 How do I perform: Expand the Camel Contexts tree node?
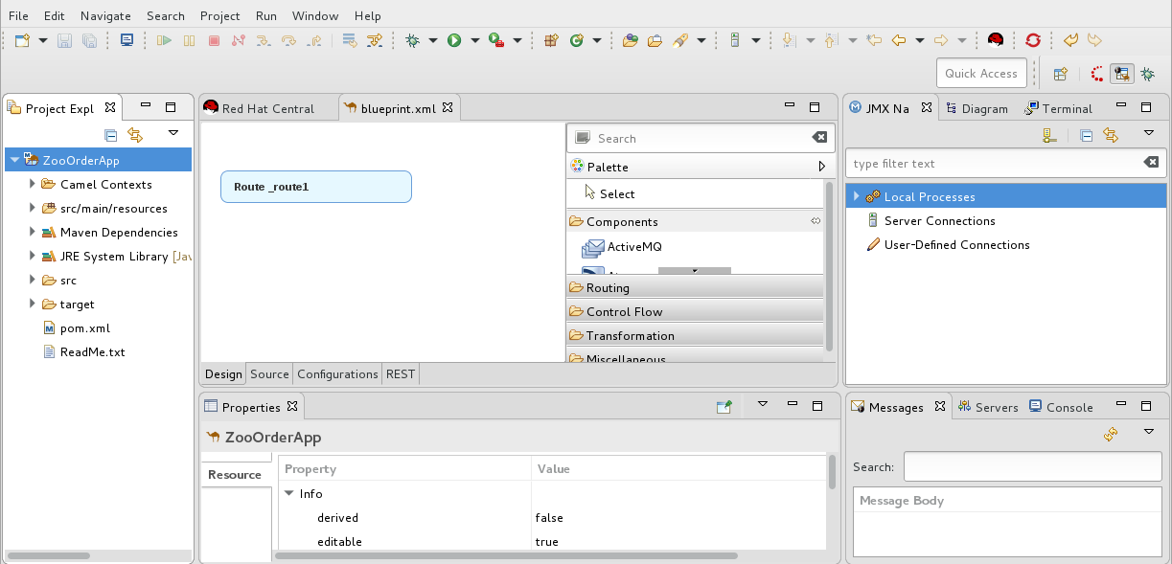pos(33,184)
